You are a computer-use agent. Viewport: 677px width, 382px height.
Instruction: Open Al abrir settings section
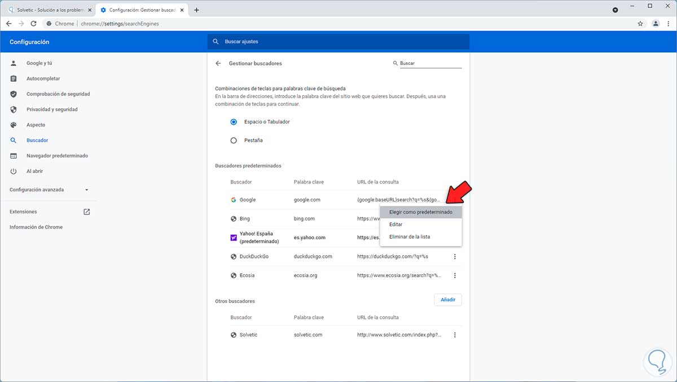[34, 171]
